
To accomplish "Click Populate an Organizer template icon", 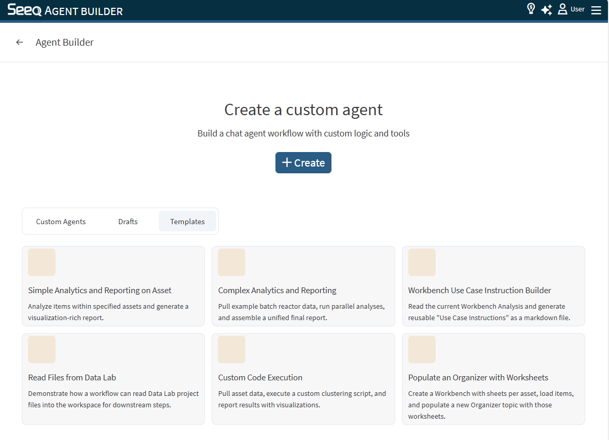I will pos(422,349).
